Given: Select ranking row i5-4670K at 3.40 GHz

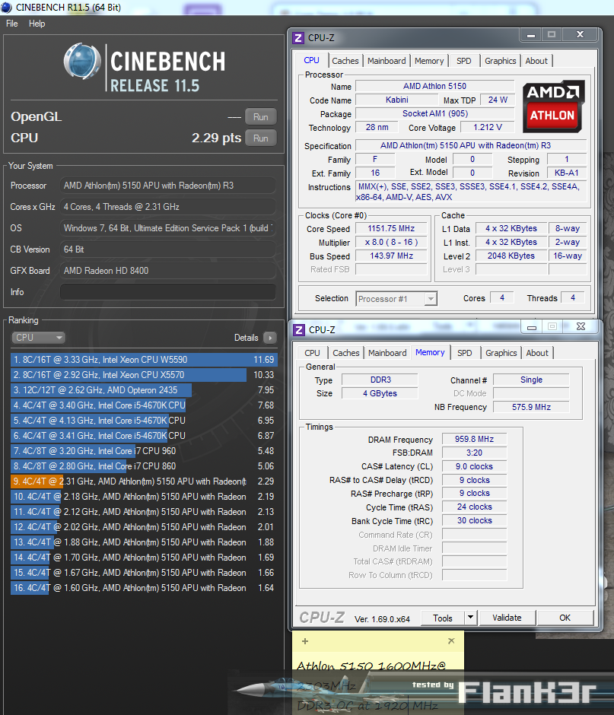Looking at the screenshot, I should (x=144, y=405).
